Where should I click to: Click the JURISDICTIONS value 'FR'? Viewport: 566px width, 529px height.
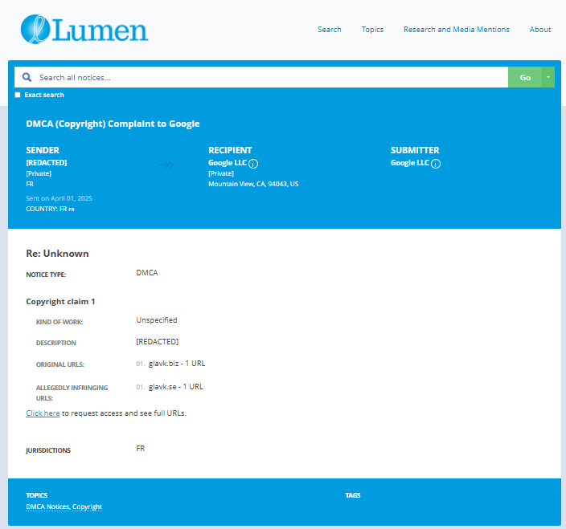pyautogui.click(x=140, y=448)
